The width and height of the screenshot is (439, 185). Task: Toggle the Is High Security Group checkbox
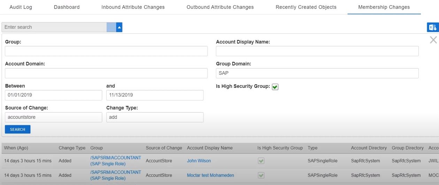275,87
